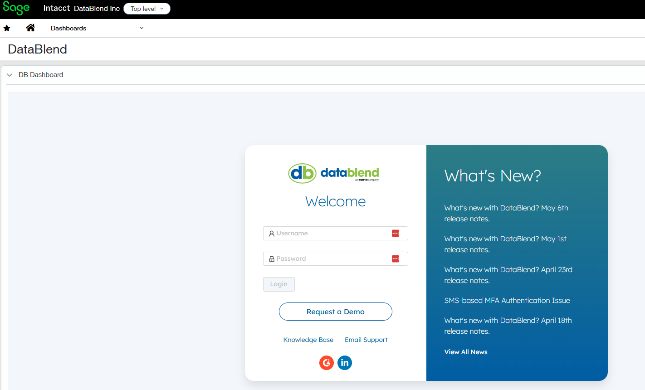Open April 23rd release notes
645x390 pixels.
[x=508, y=275]
